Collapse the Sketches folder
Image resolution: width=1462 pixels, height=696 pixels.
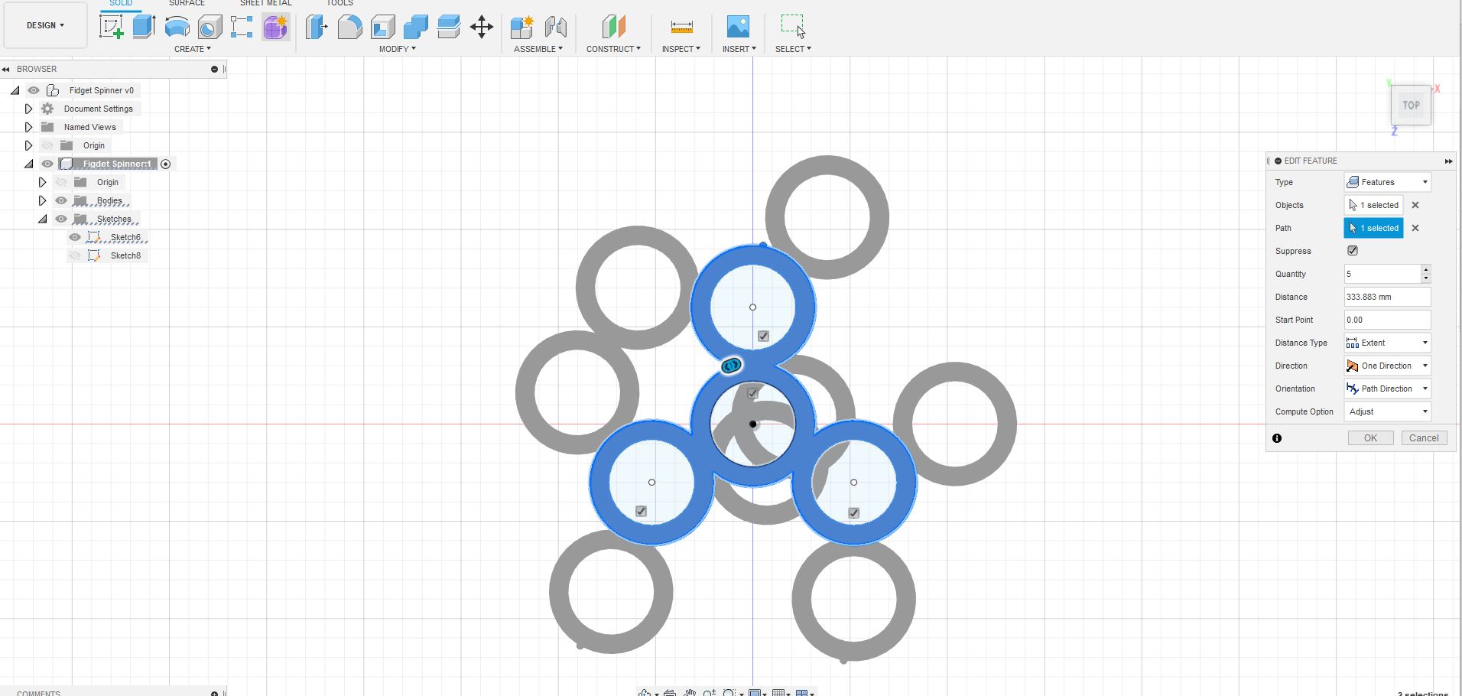click(42, 219)
